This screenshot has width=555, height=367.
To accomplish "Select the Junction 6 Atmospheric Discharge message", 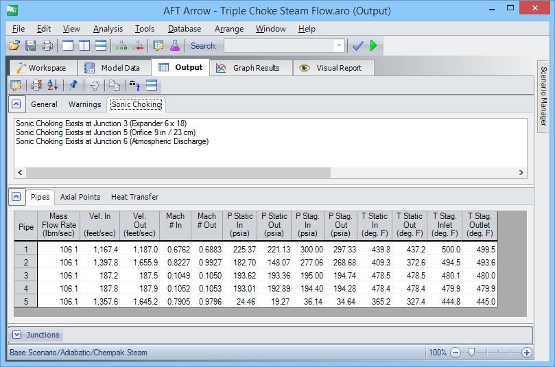I will pos(113,141).
